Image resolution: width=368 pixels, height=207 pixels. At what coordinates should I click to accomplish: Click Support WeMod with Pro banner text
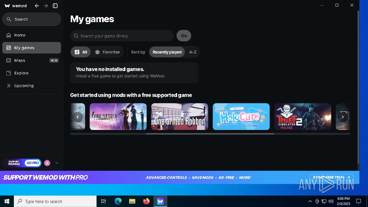45,177
